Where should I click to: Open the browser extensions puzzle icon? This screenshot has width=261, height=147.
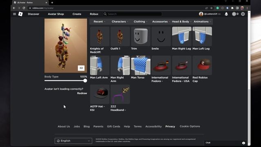(232, 8)
